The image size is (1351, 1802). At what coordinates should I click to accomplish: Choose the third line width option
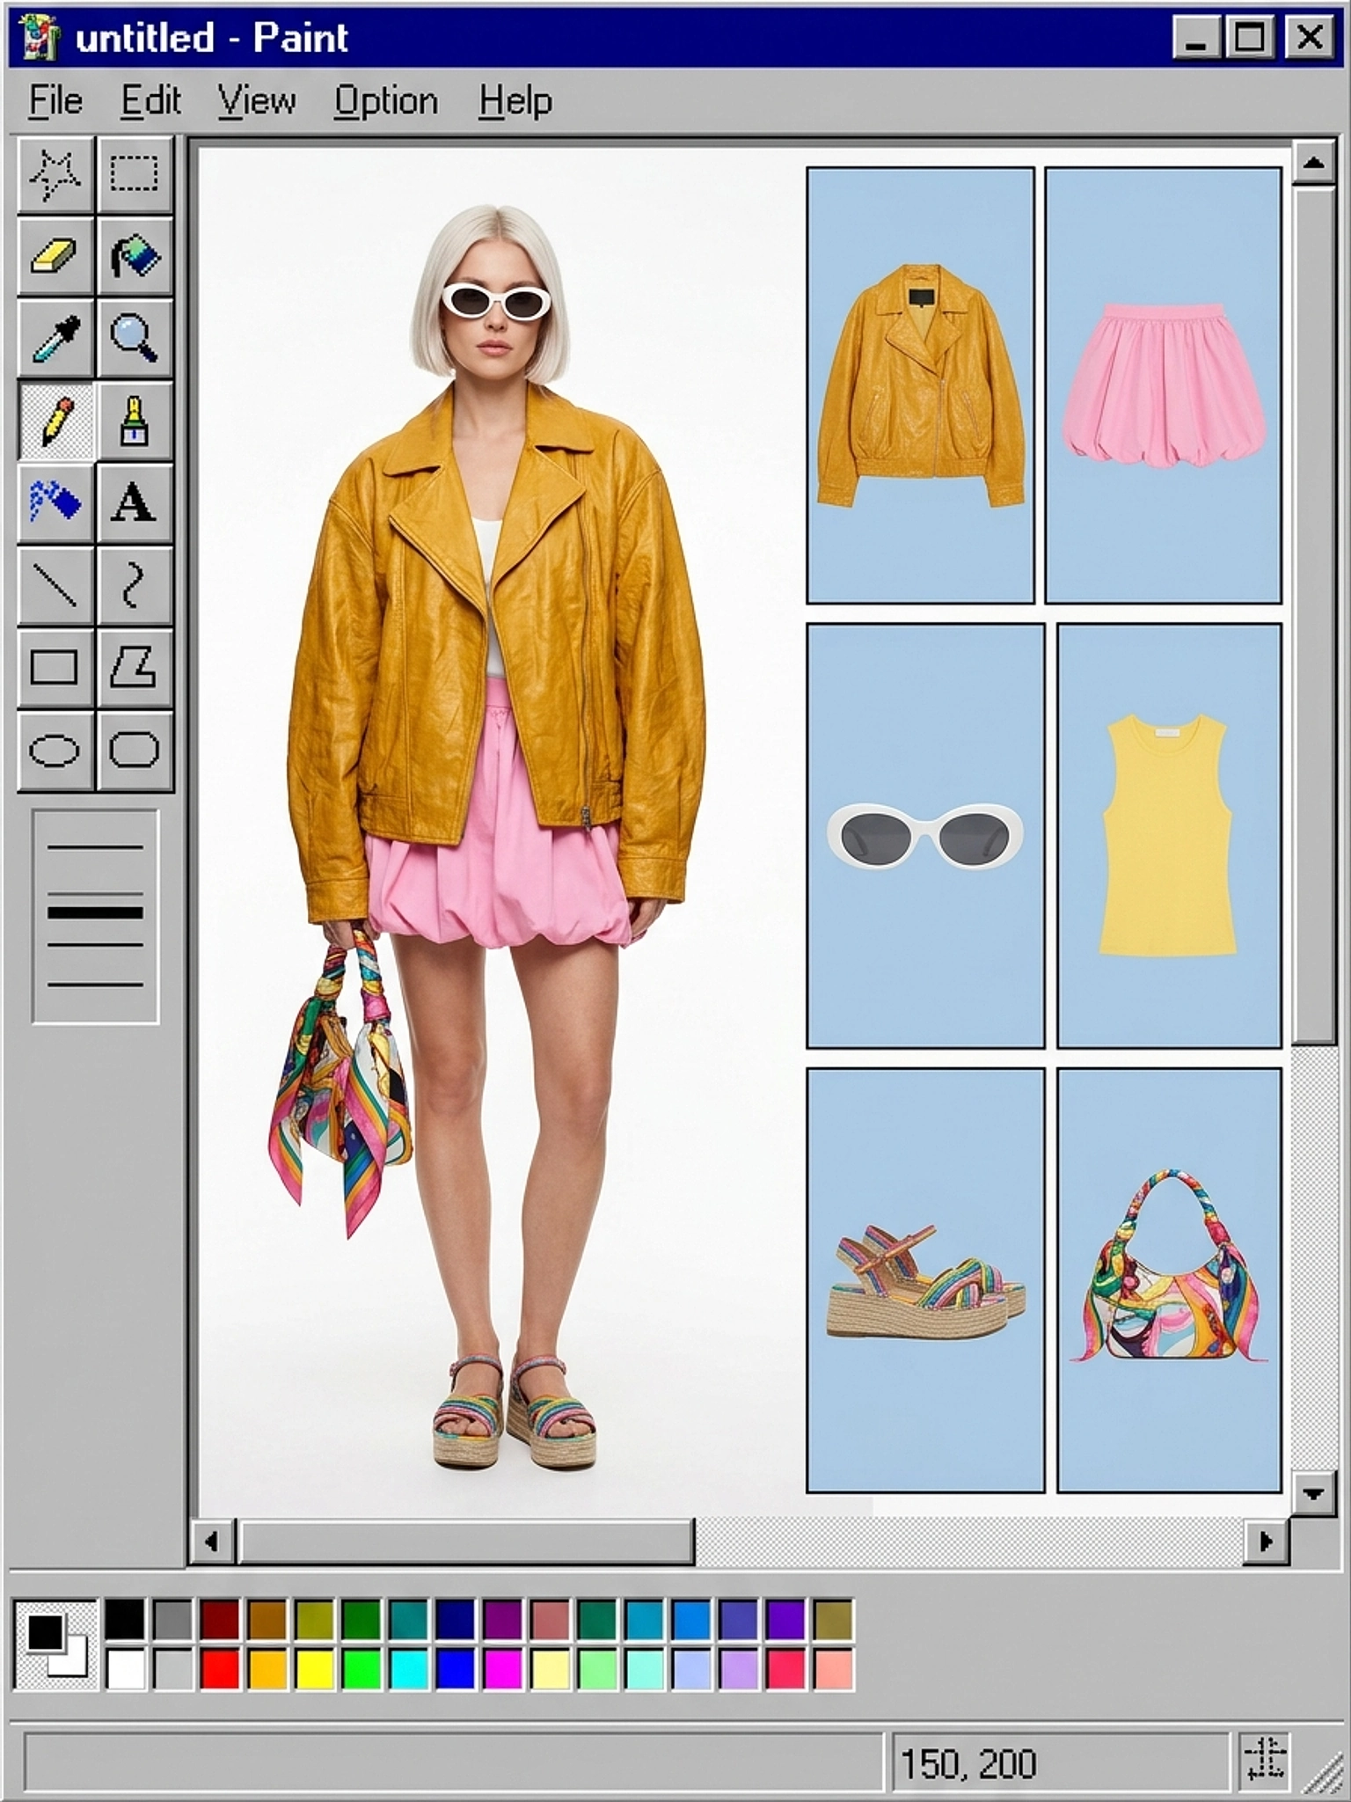(95, 945)
